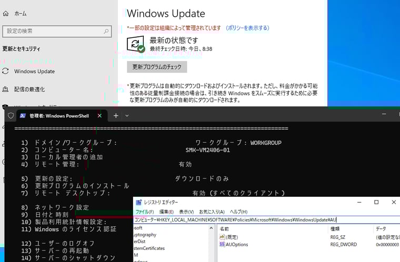Open the 表示(V) menu in Registry Editor
The image size is (400, 262).
pos(186,212)
